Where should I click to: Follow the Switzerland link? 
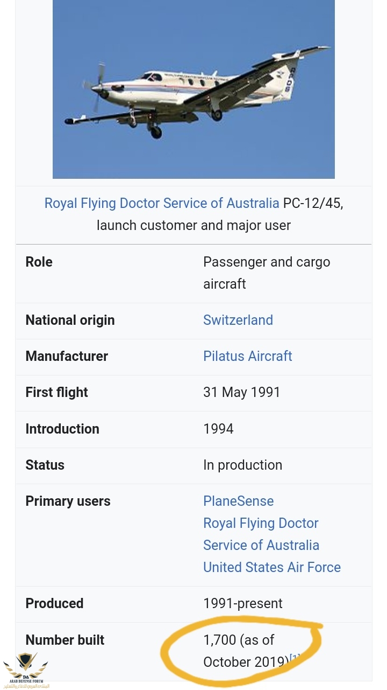(x=238, y=320)
